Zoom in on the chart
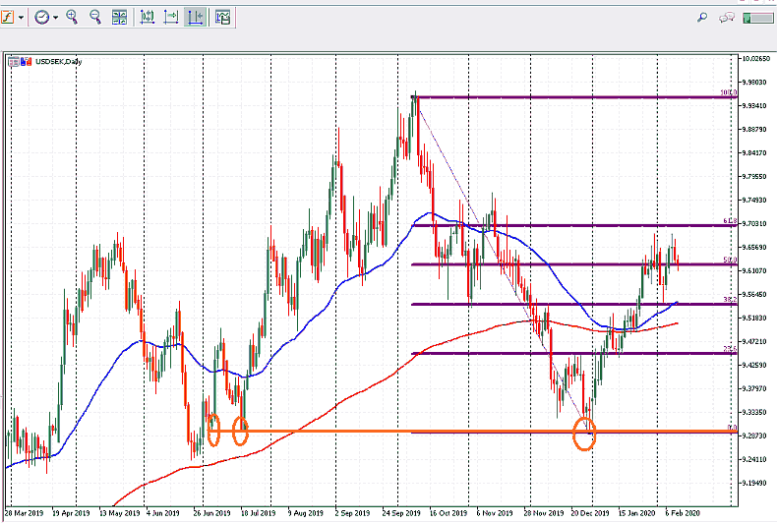 72,17
